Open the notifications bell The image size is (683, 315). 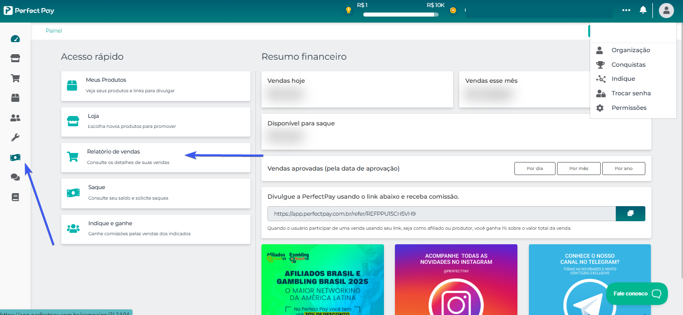[643, 10]
